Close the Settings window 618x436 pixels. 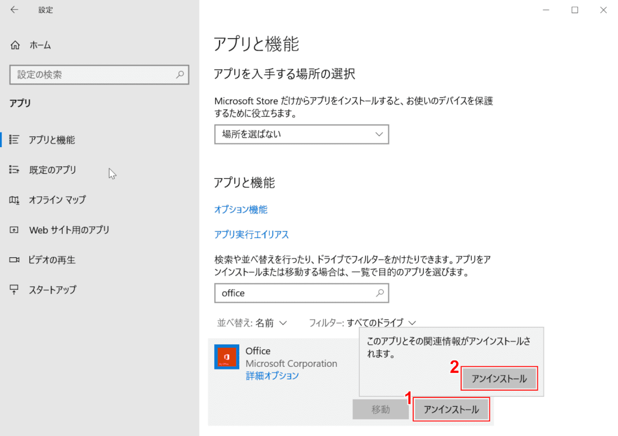[x=603, y=10]
